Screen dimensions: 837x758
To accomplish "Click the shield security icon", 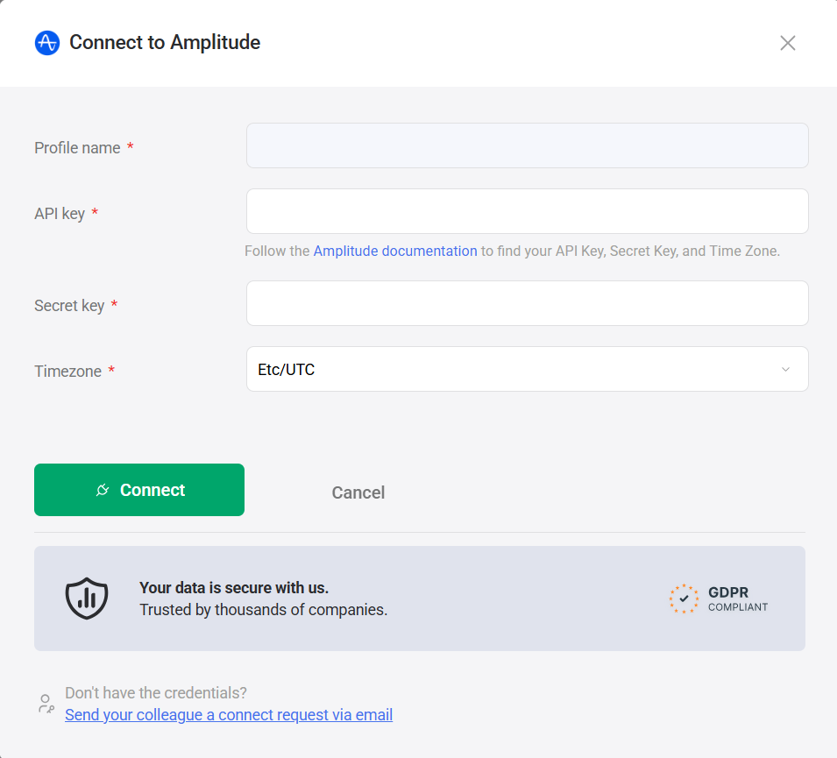I will click(87, 599).
